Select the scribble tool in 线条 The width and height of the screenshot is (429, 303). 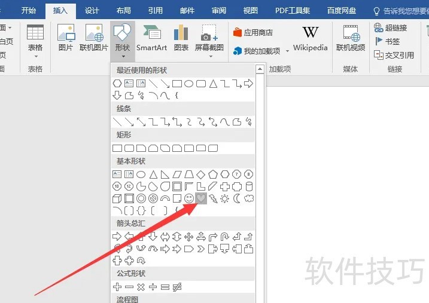point(249,121)
